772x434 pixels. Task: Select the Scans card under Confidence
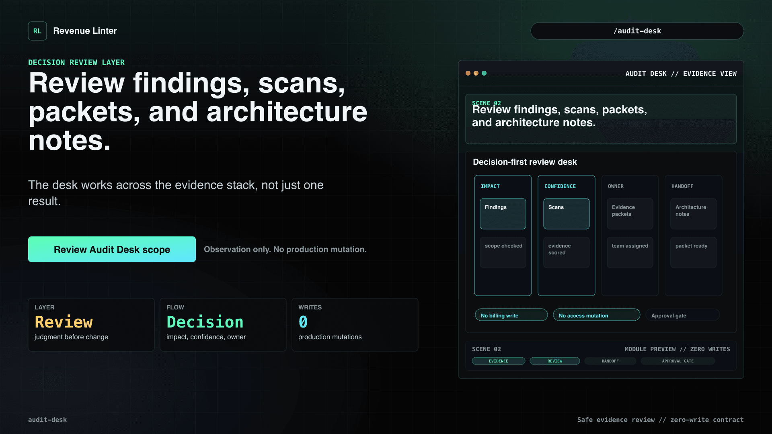(566, 214)
